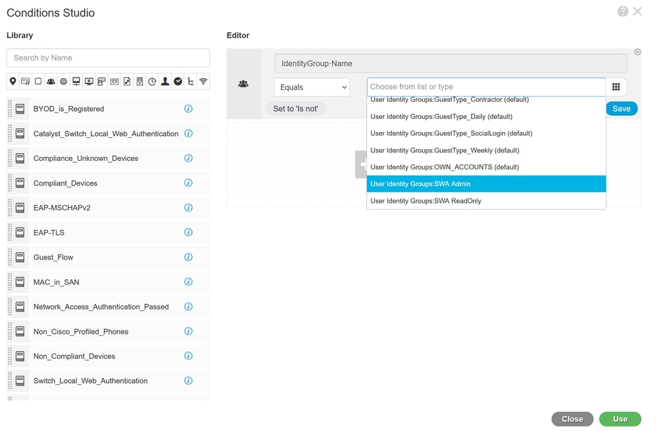Filter library by ethernet port icon
657x431 pixels.
pyautogui.click(x=114, y=81)
